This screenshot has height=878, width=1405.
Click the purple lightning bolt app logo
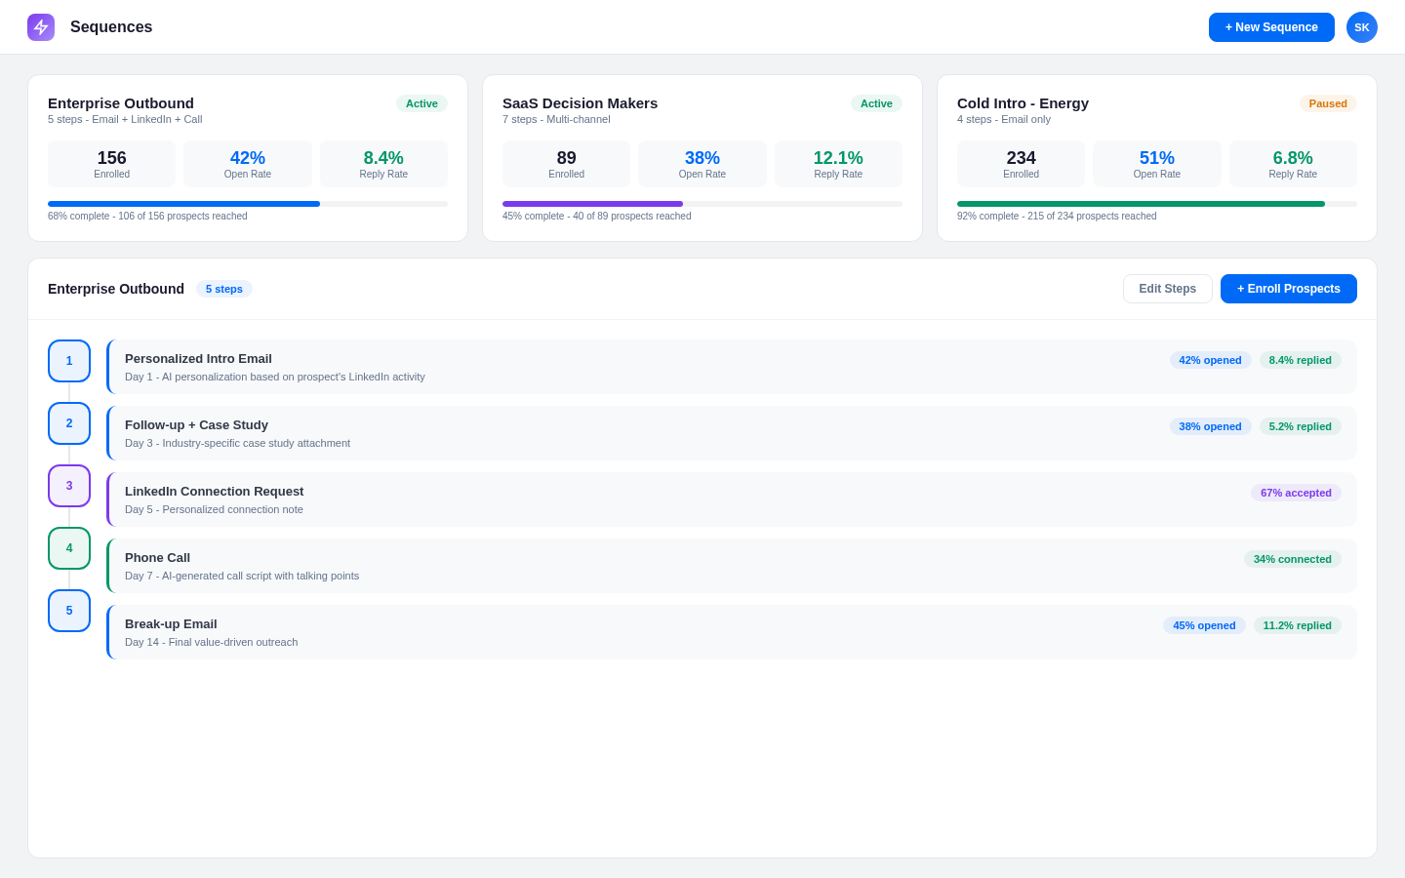click(41, 27)
